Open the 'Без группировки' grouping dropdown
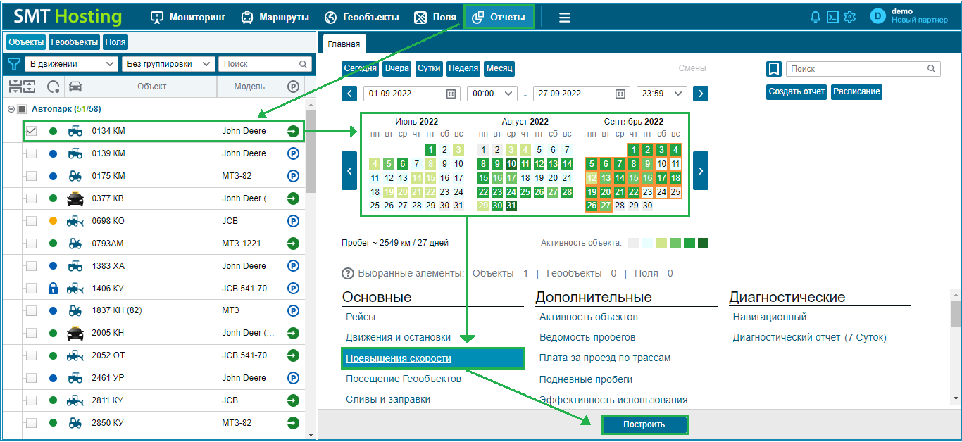Viewport: 962px width, 442px height. tap(168, 64)
